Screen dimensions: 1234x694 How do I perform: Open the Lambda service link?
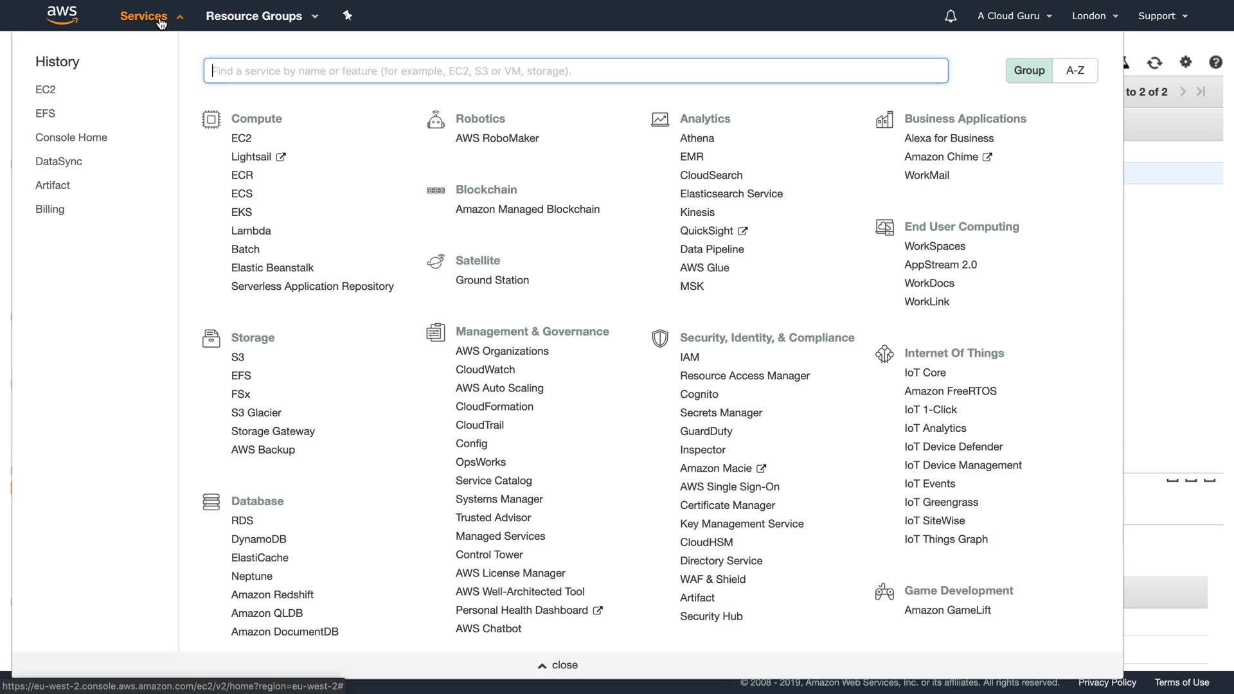pos(251,231)
